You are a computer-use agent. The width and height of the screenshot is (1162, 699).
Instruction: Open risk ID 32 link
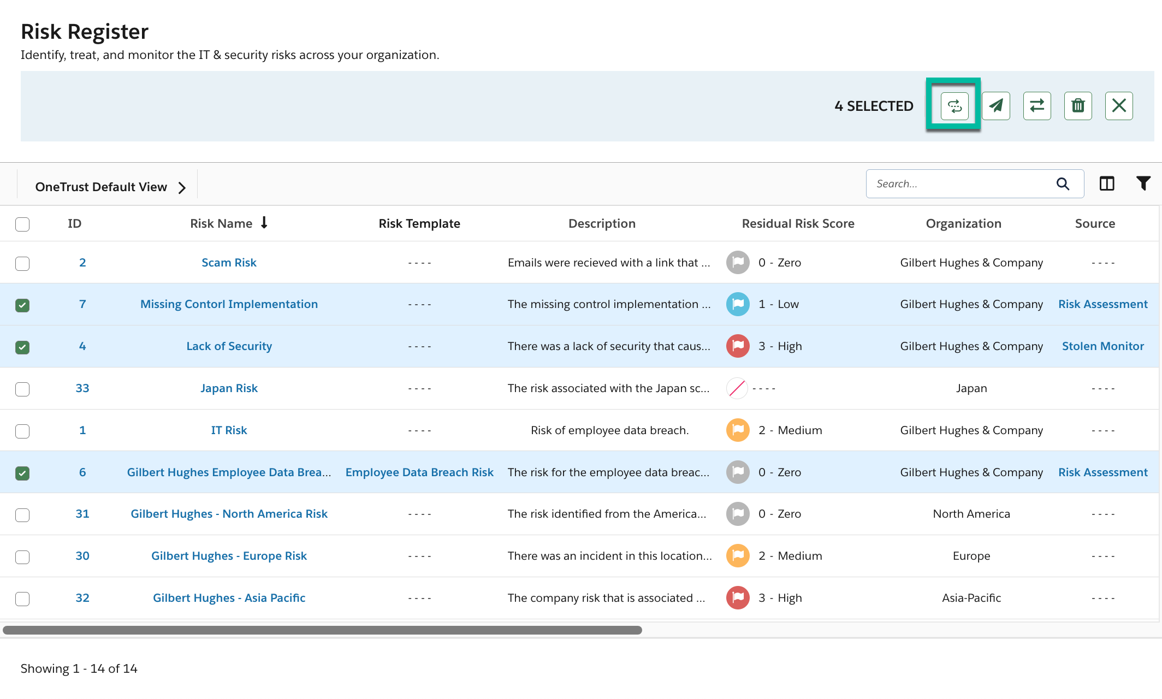(82, 597)
